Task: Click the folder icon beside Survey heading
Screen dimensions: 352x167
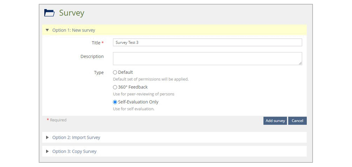Action: (x=49, y=13)
